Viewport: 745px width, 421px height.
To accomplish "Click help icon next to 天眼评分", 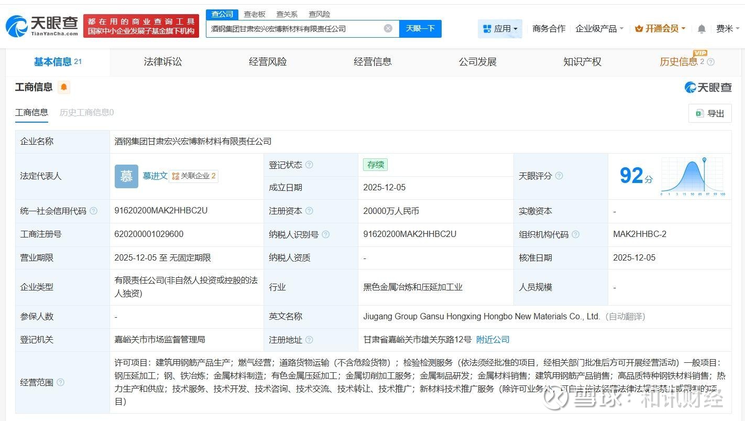I will [559, 176].
